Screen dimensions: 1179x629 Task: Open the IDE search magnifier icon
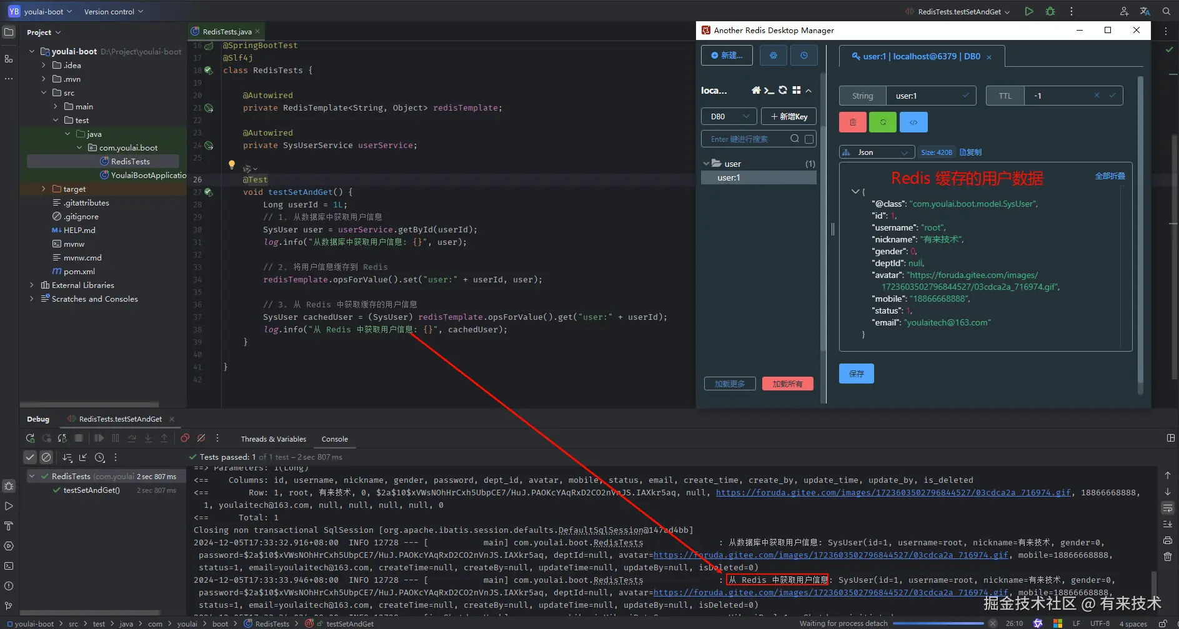tap(1166, 11)
